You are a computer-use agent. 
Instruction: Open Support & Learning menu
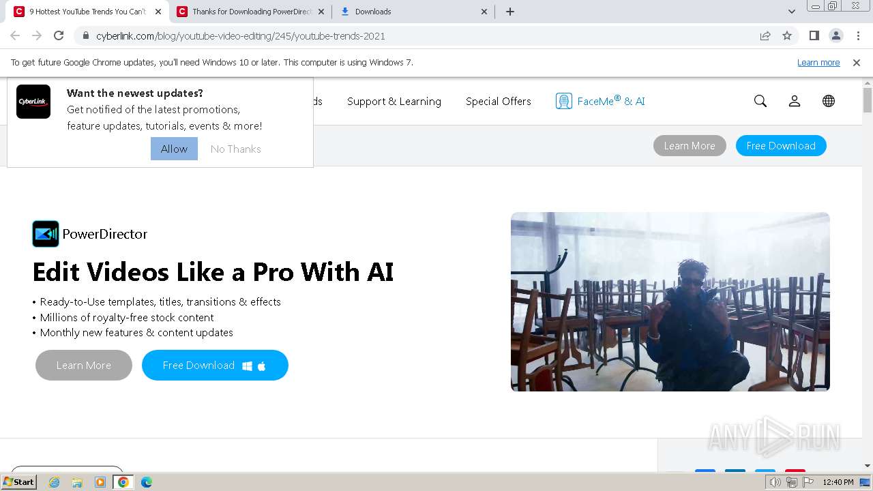394,101
